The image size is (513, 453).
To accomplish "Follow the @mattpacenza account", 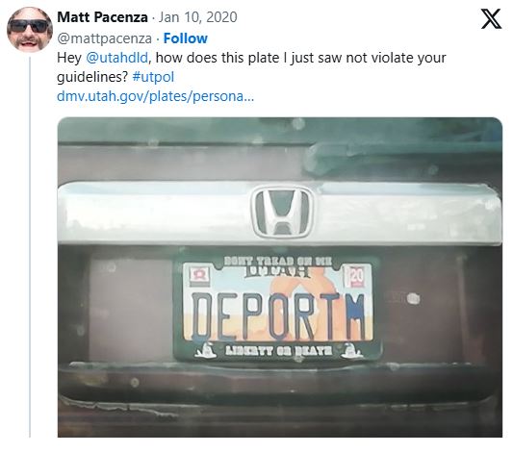I will [x=185, y=38].
